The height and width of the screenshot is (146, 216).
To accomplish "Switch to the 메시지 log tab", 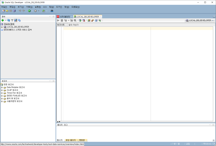I will [x=60, y=140].
